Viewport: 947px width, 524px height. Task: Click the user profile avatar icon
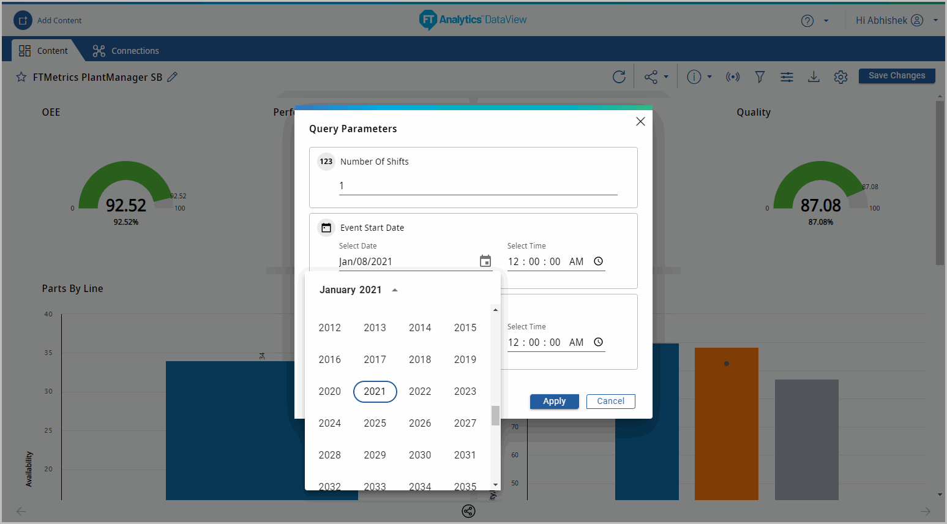pyautogui.click(x=917, y=20)
